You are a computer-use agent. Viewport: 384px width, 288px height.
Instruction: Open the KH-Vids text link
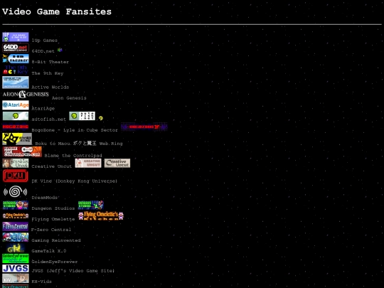41,282
